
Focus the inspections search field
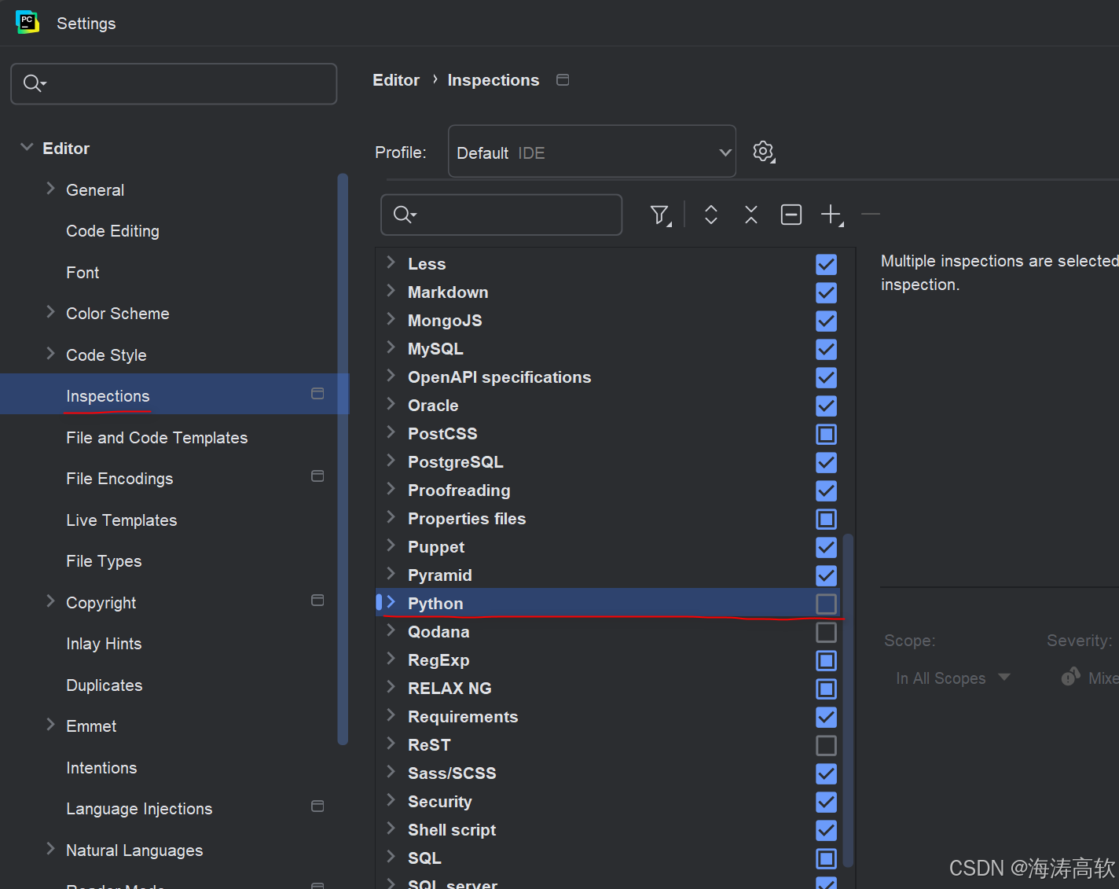(501, 215)
